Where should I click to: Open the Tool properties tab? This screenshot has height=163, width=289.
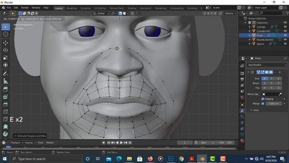(242, 66)
